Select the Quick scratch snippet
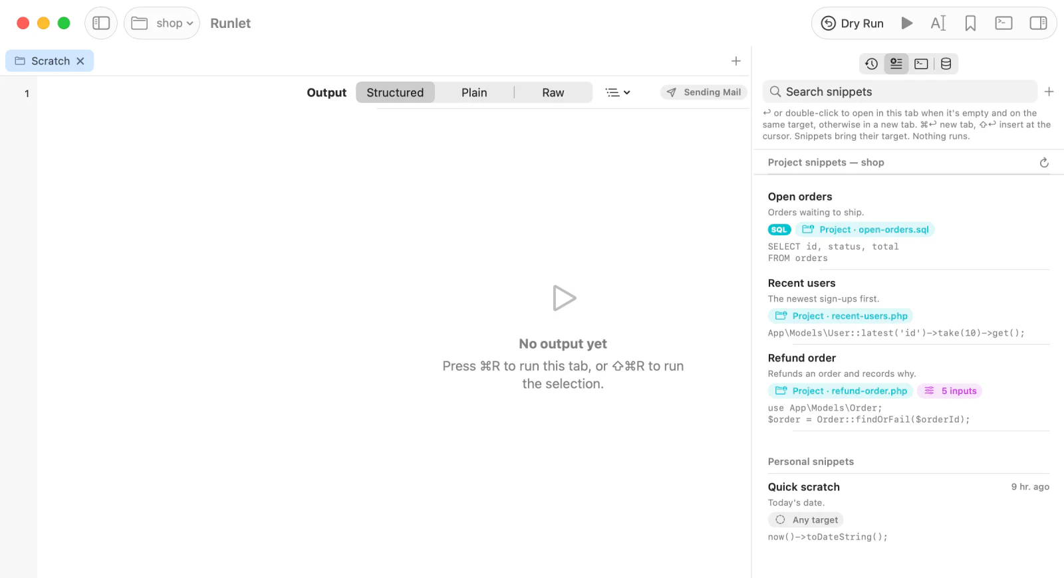The width and height of the screenshot is (1064, 578). [x=908, y=512]
